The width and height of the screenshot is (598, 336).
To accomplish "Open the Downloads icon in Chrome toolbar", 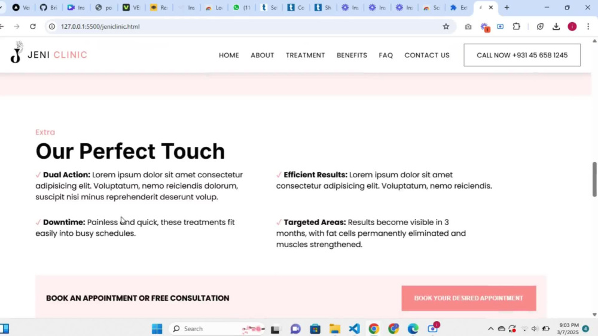I will tap(556, 27).
